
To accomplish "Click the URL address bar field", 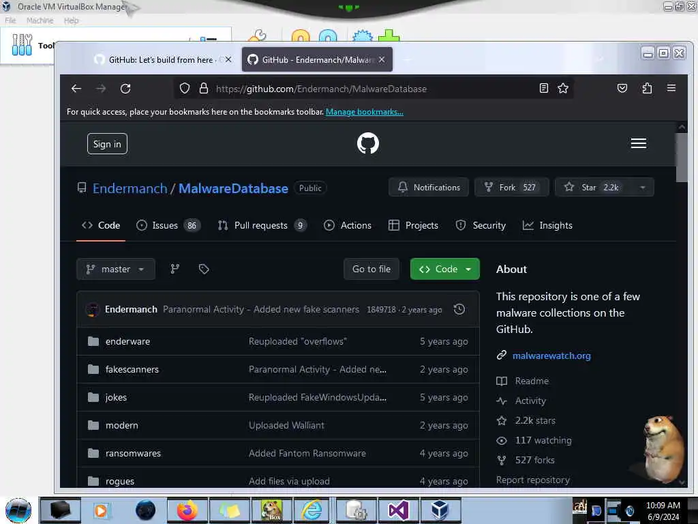I will click(374, 89).
